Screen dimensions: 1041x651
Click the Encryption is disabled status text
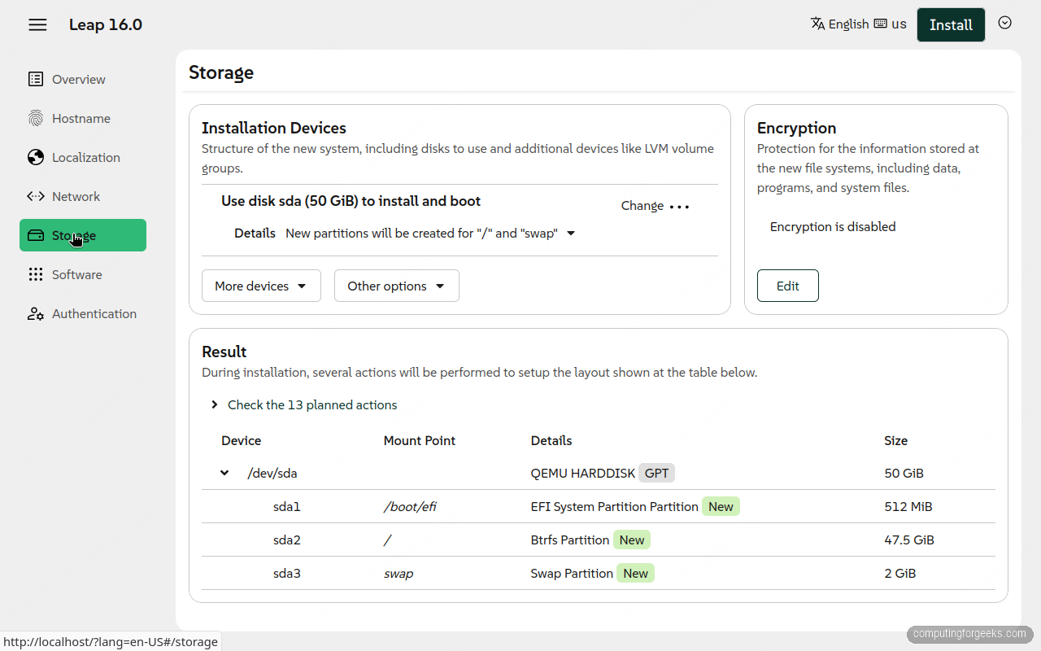point(833,226)
